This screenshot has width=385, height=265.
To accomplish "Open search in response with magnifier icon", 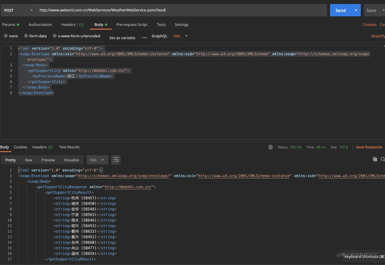I will tap(382, 159).
